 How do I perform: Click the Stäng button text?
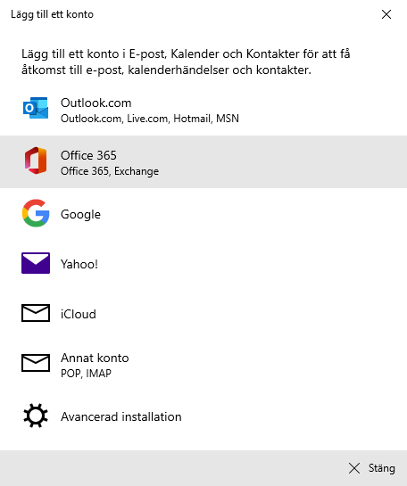pos(382,468)
